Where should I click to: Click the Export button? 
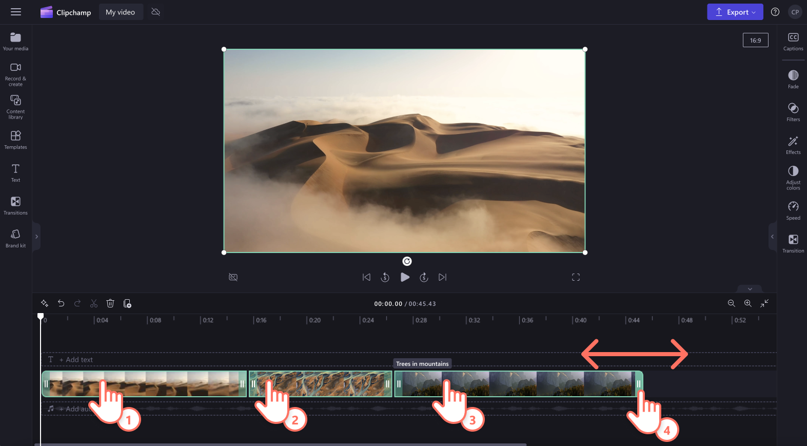pyautogui.click(x=735, y=12)
